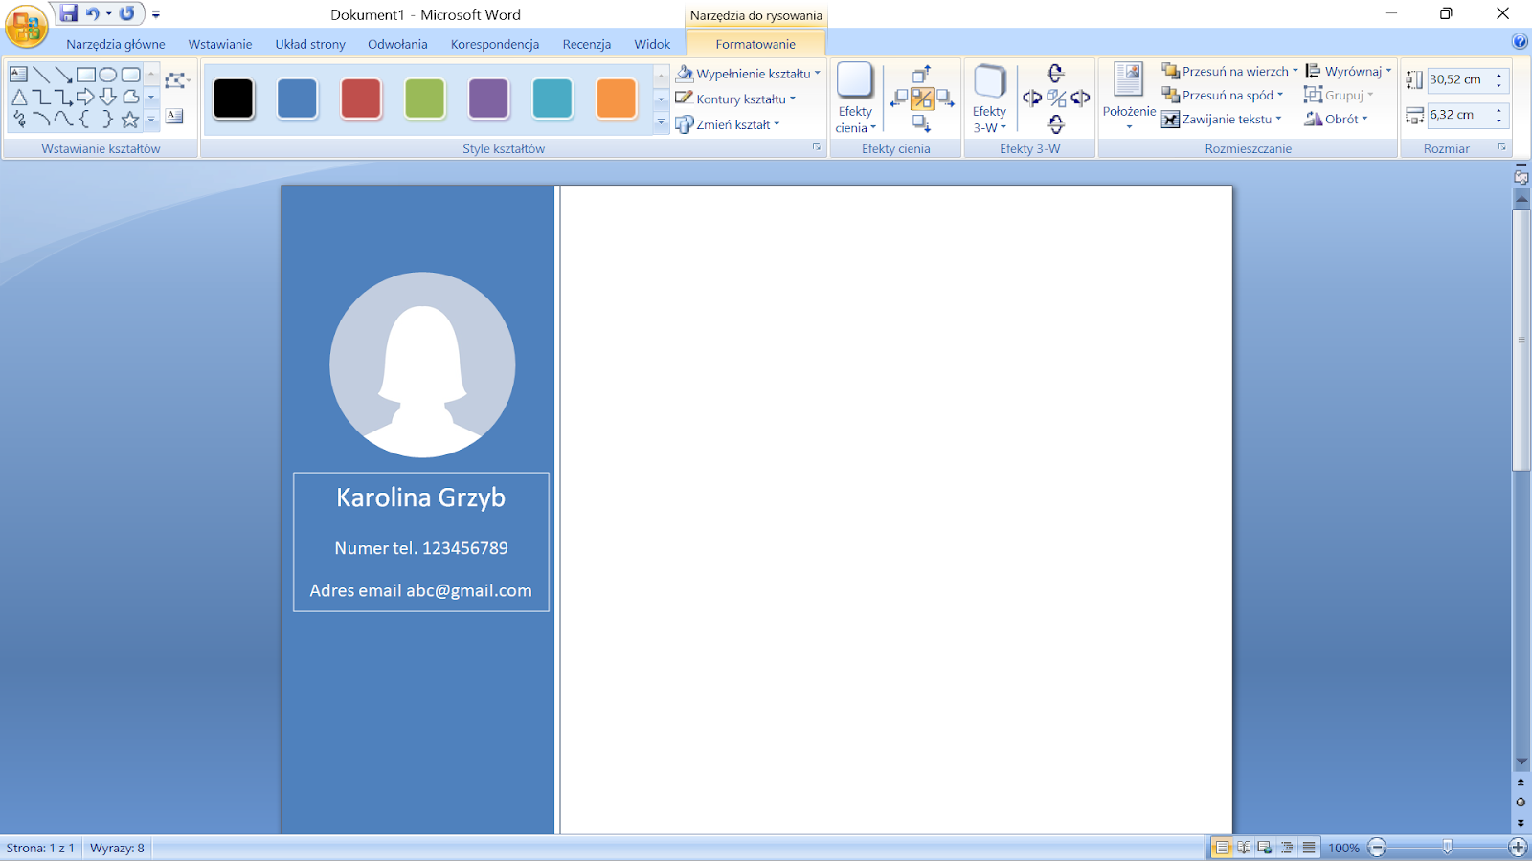Image resolution: width=1532 pixels, height=861 pixels.
Task: Open the Word help question mark icon
Action: [x=1520, y=41]
